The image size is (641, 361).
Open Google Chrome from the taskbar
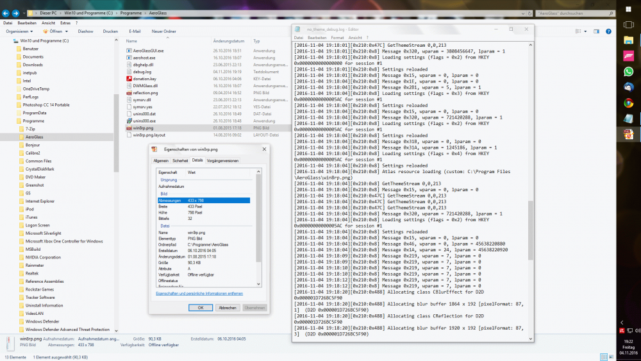click(628, 103)
